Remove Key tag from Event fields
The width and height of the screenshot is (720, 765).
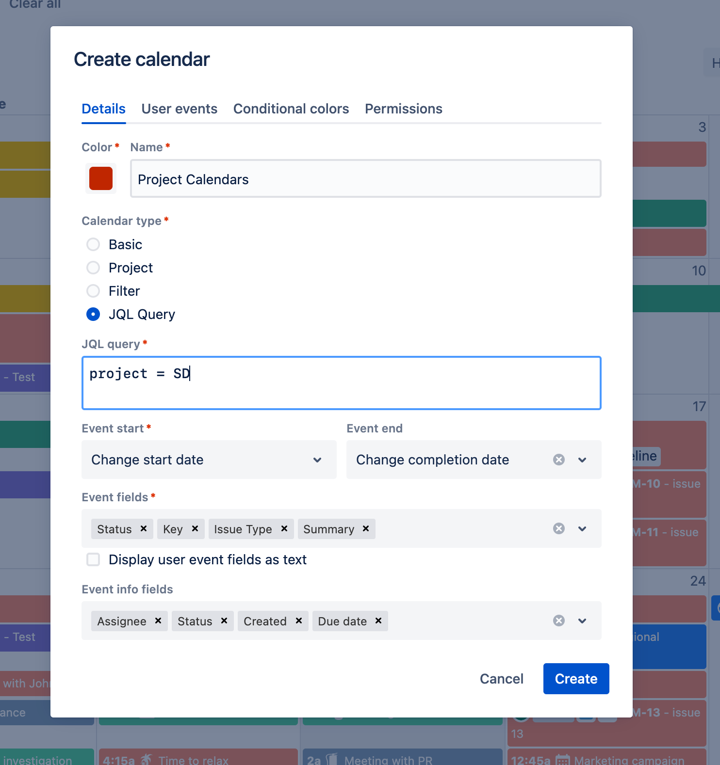[x=195, y=528]
